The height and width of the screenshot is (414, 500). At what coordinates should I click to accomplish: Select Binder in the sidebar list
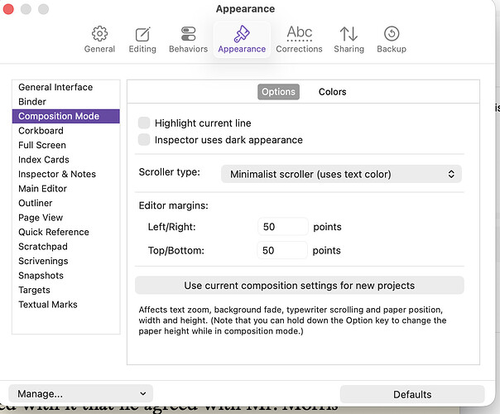click(x=66, y=102)
